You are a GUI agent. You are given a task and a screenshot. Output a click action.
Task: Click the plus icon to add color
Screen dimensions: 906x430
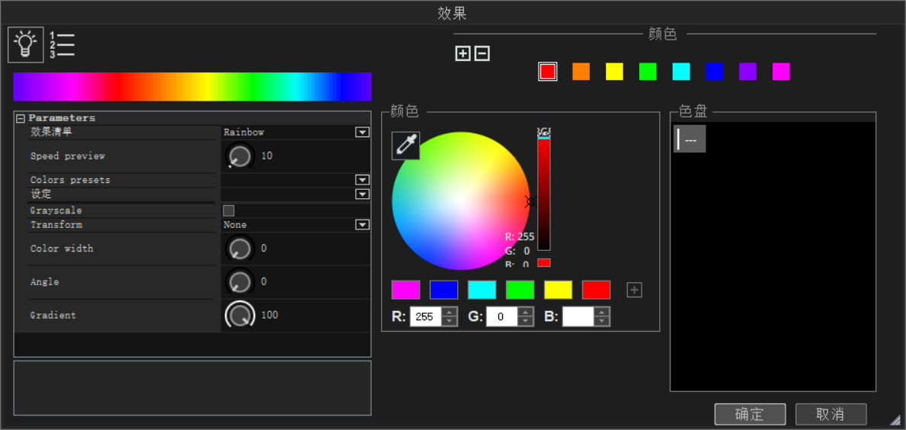point(463,53)
